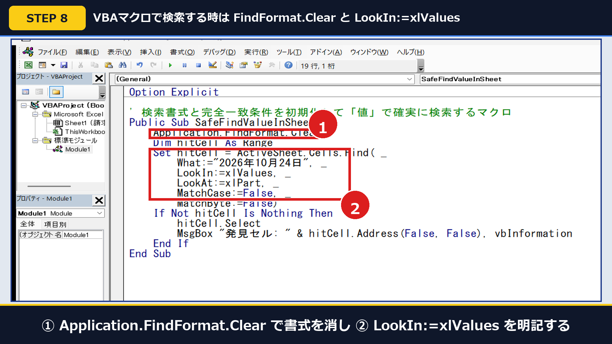This screenshot has width=612, height=344.
Task: Open VBA Help question mark icon
Action: [288, 65]
